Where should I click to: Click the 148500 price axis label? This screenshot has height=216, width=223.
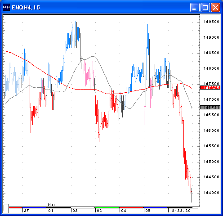click(x=211, y=53)
